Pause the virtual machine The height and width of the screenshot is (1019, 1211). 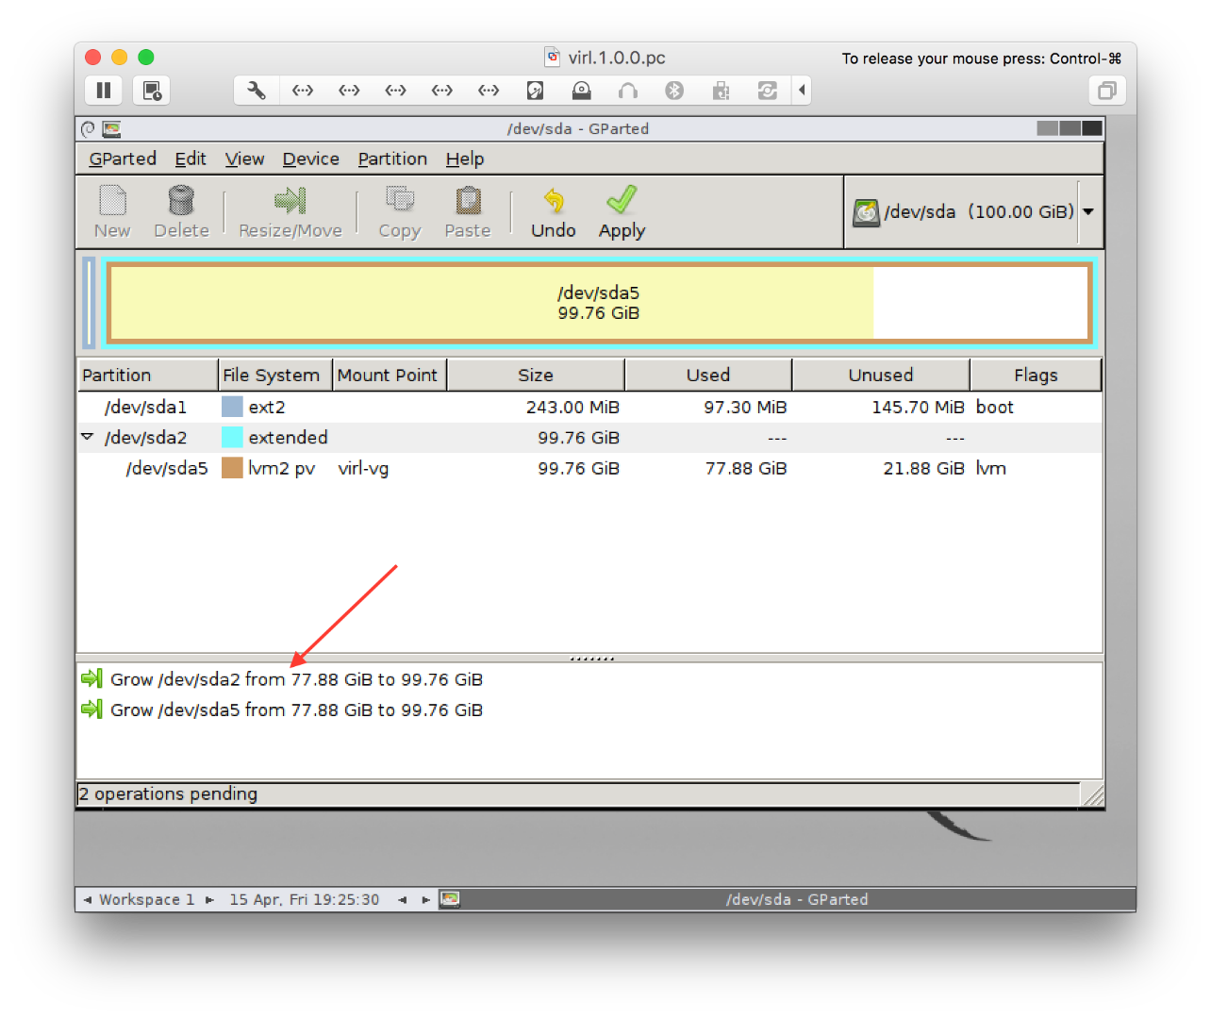103,90
